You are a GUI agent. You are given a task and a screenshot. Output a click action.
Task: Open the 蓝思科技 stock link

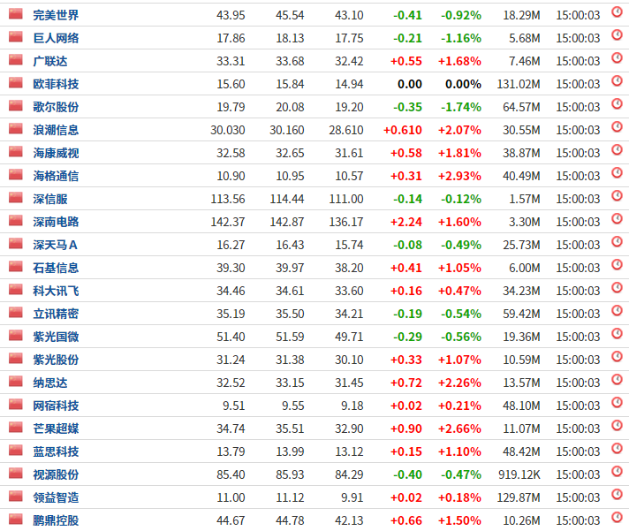56,451
